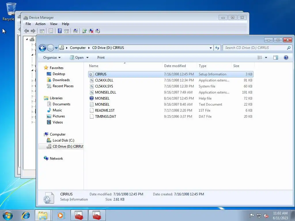Select the MONISEL Text Document file
Viewport: 295px width, 221px height.
[171, 104]
